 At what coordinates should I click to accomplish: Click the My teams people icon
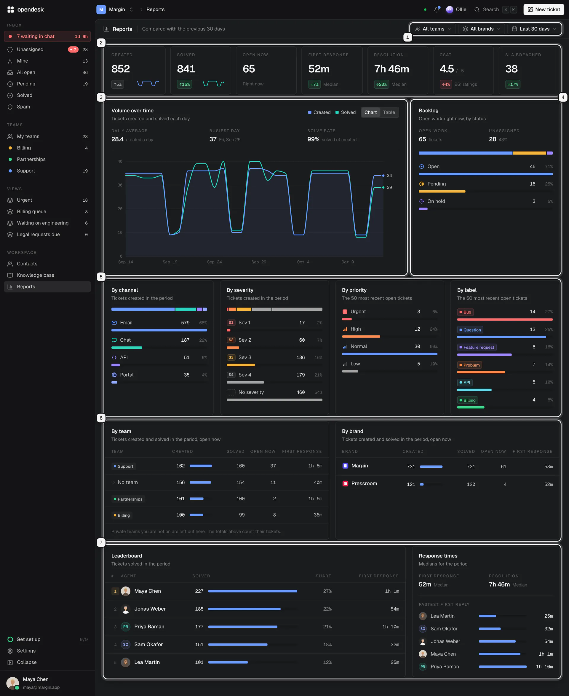pyautogui.click(x=10, y=136)
